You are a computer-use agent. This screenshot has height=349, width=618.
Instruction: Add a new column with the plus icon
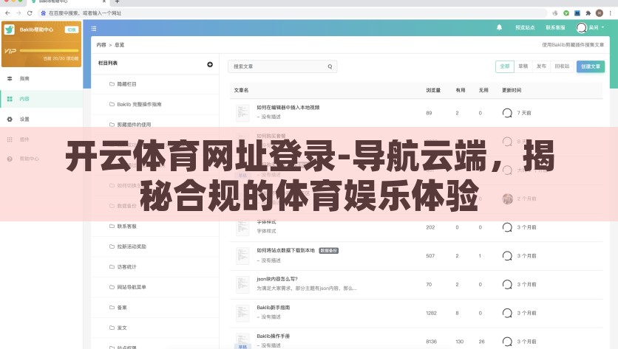coord(210,64)
